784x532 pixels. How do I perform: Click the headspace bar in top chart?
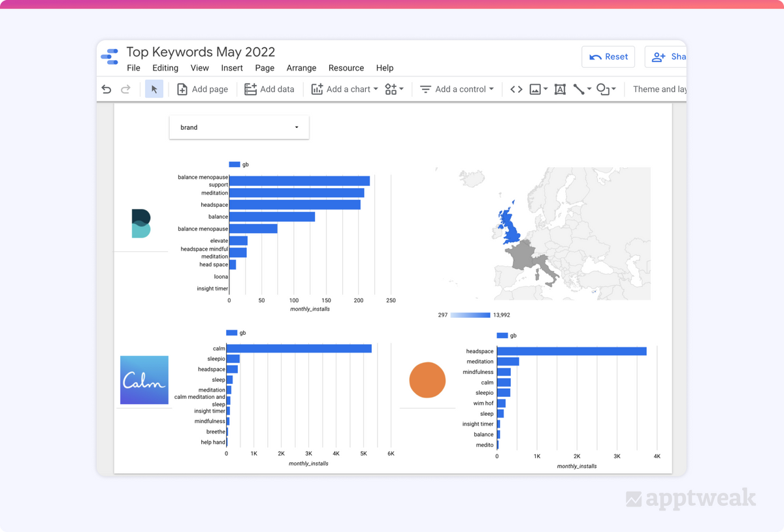pyautogui.click(x=295, y=204)
